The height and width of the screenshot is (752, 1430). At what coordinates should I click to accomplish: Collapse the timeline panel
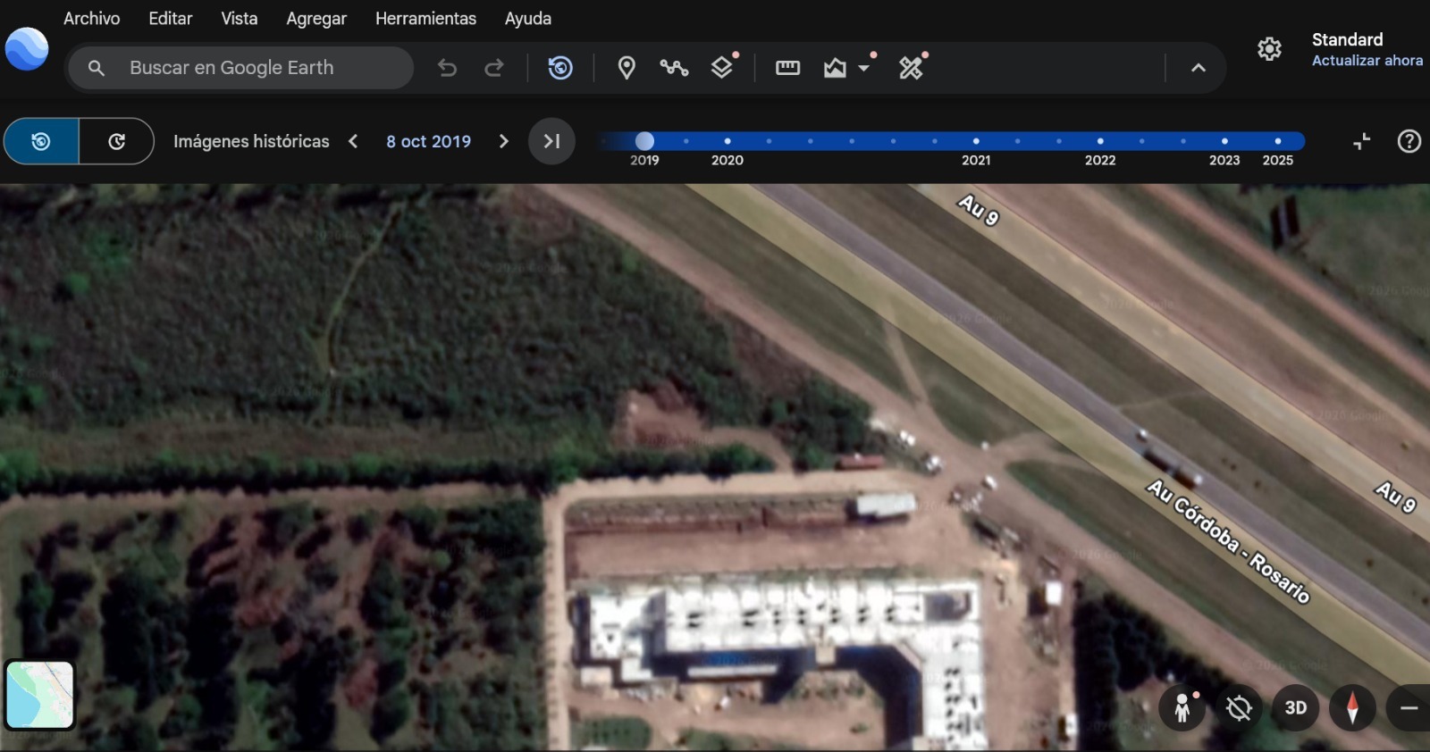1361,141
